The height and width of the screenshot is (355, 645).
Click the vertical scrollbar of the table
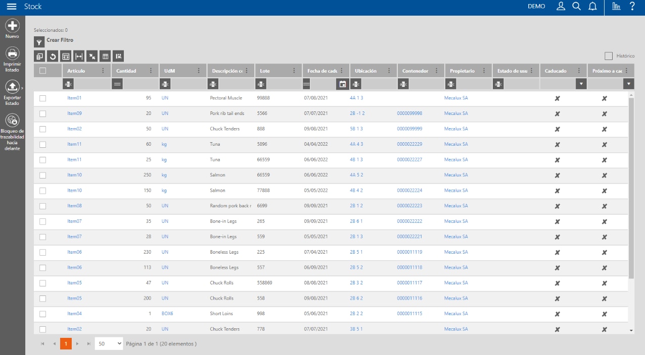631,187
